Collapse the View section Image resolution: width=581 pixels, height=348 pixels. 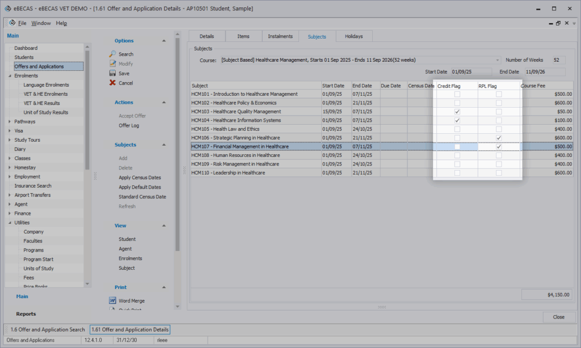tap(164, 226)
